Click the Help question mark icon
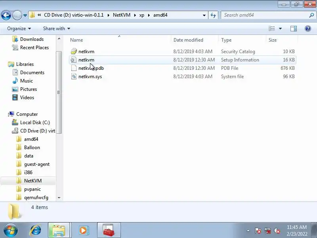Viewport: 317px width, 238px height. (x=308, y=29)
